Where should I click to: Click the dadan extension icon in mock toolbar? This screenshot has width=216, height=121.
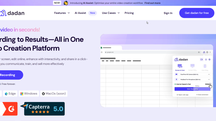pyautogui.click(x=204, y=52)
